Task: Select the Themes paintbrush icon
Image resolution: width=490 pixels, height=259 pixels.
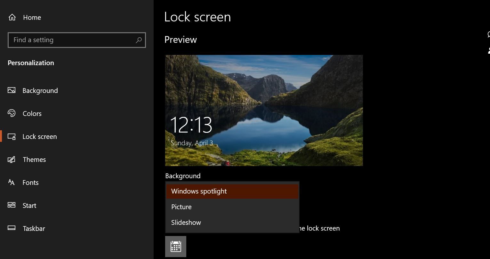Action: (x=12, y=159)
